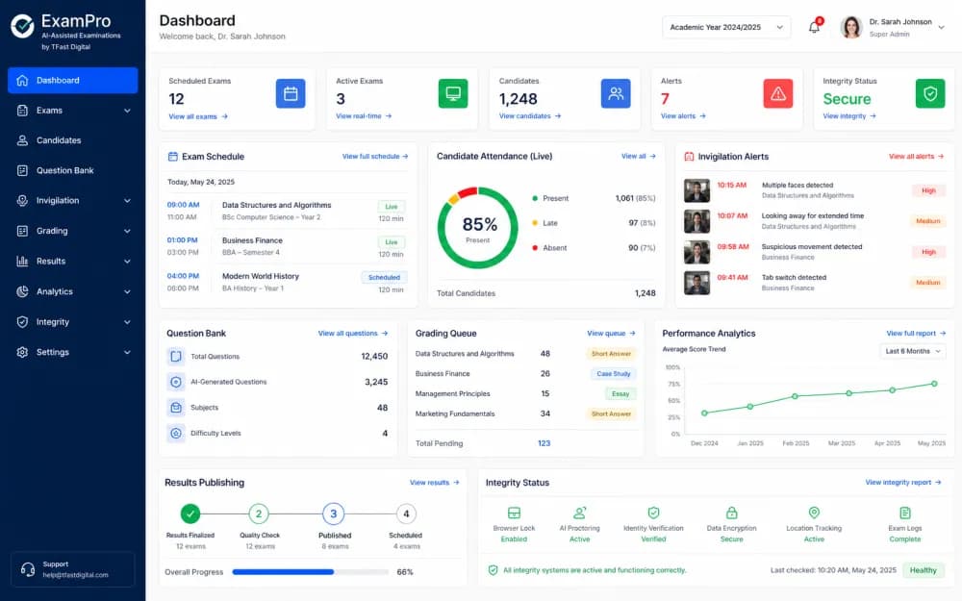The image size is (962, 601).
Task: Click the Exam Logs document icon
Action: pos(905,513)
